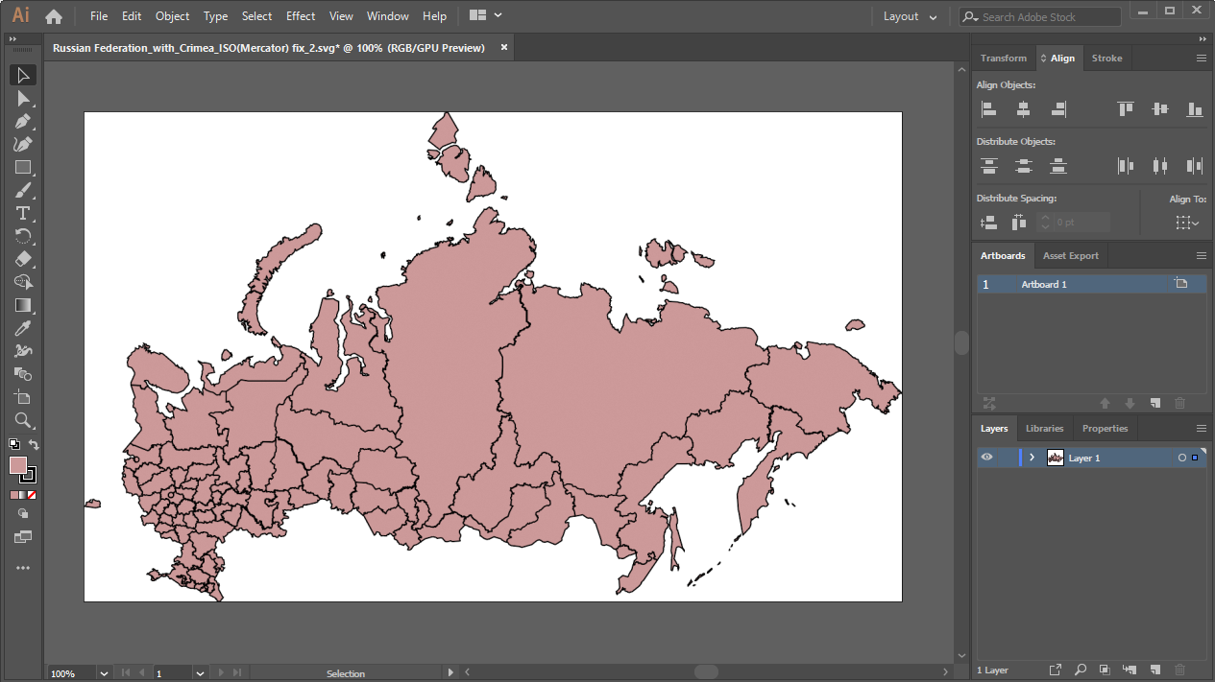This screenshot has height=682, width=1215.
Task: Open the Effect menu
Action: tap(301, 16)
